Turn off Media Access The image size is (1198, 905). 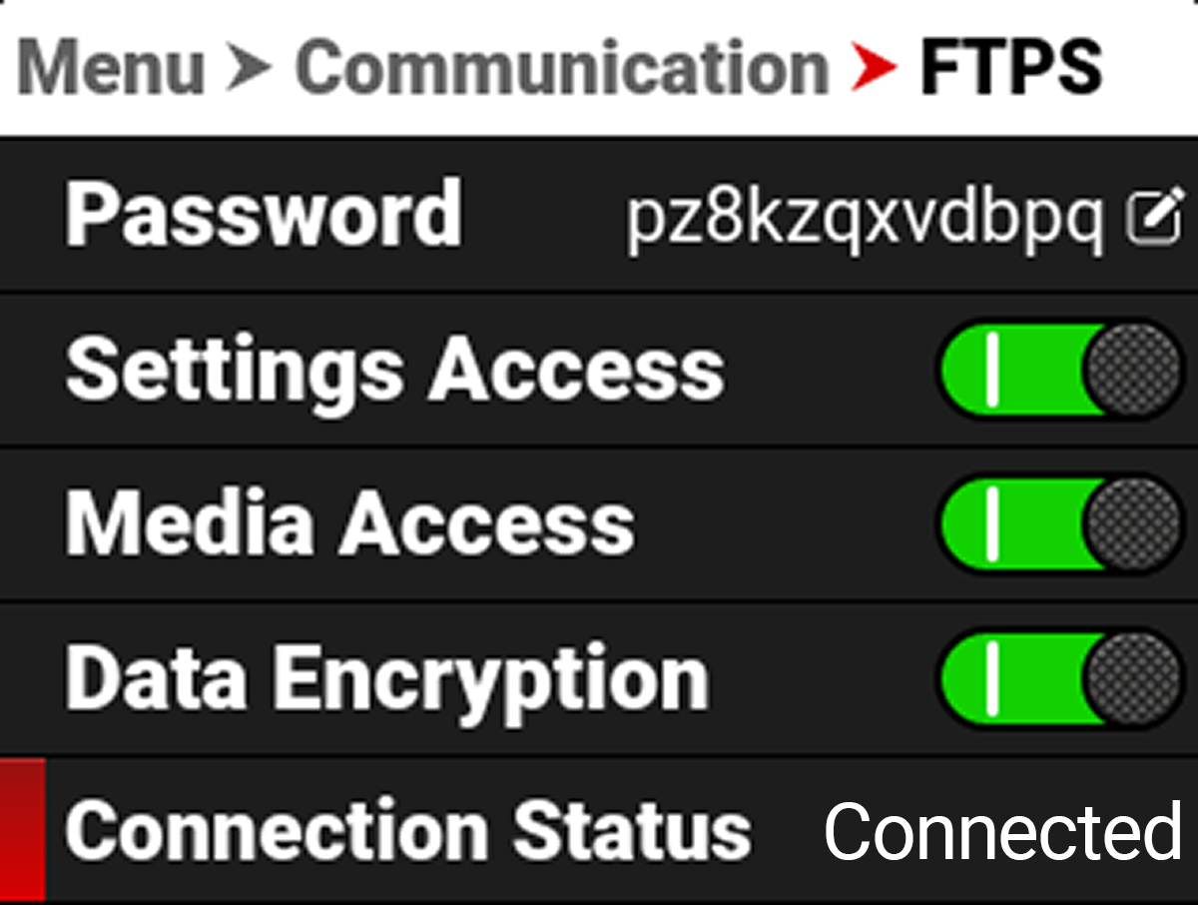point(1058,522)
